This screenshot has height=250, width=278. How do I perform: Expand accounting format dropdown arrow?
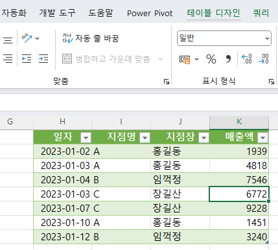[196, 59]
